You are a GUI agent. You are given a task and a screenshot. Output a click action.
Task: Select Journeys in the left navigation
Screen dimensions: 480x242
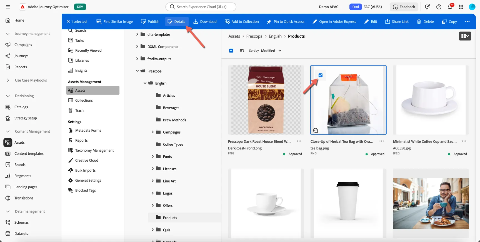(x=21, y=56)
